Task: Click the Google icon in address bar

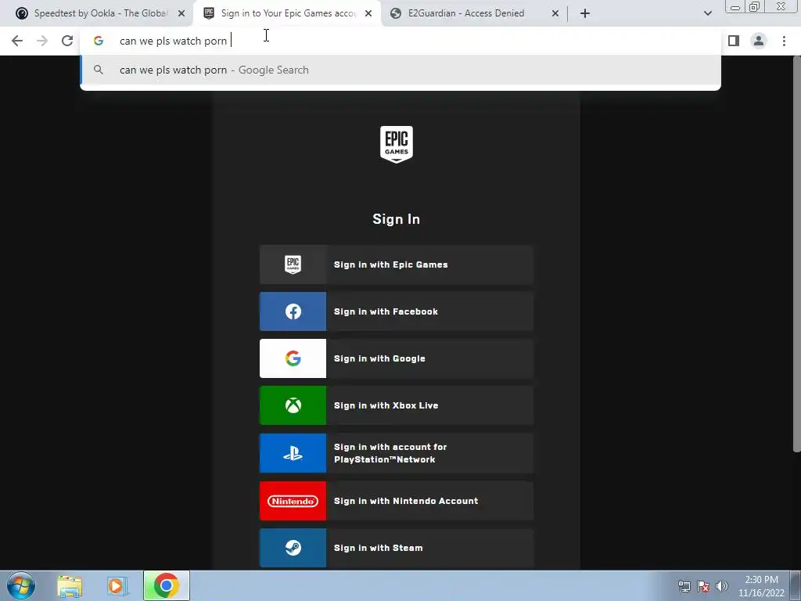Action: pos(99,41)
